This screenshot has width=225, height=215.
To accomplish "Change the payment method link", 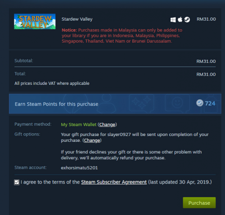I will click(107, 124).
